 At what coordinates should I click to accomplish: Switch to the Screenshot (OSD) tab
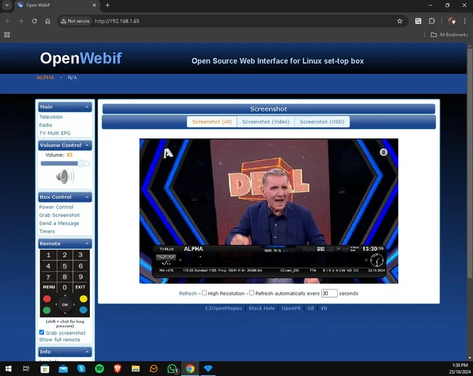(321, 121)
